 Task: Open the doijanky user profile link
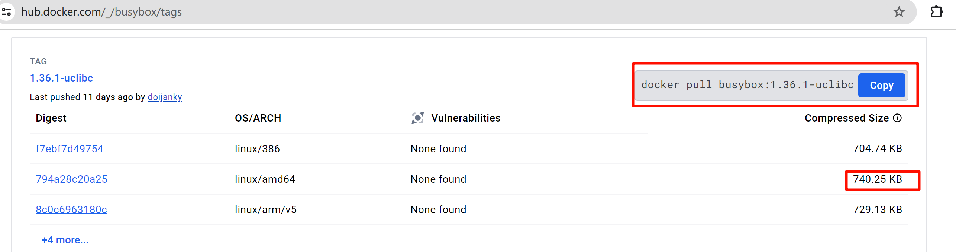click(x=165, y=97)
